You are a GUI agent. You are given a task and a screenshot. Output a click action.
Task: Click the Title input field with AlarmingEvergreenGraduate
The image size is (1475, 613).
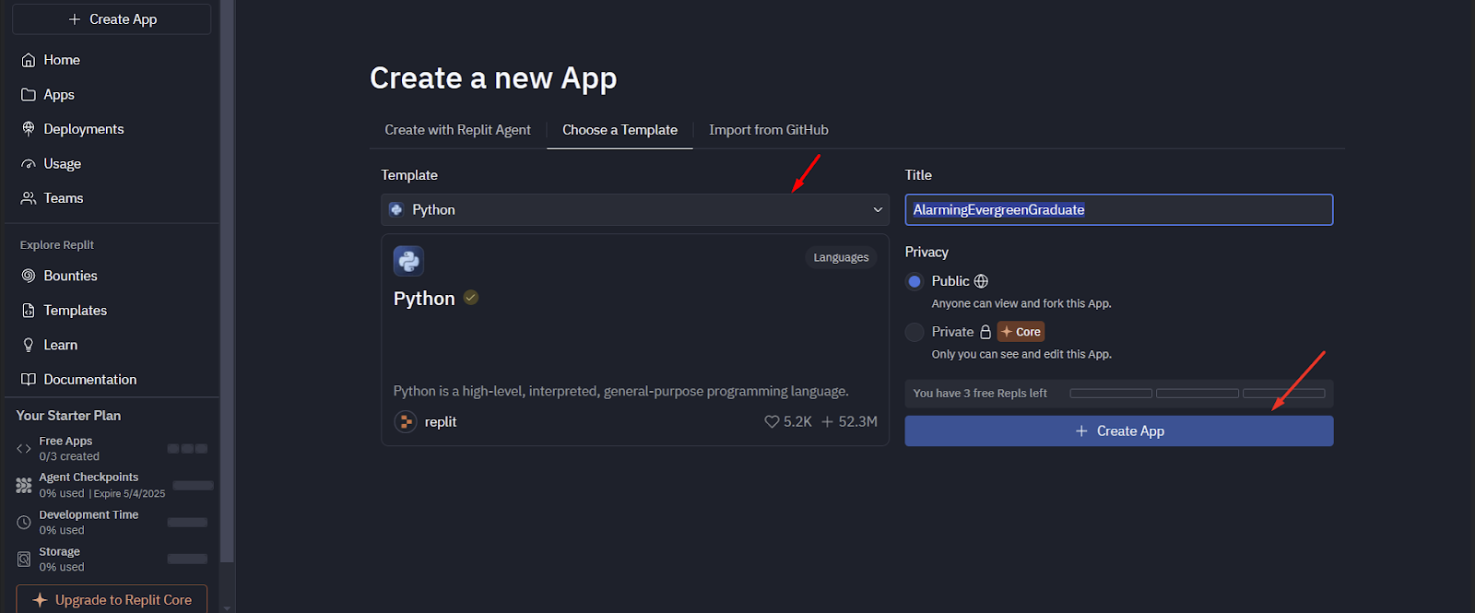[x=1119, y=210]
